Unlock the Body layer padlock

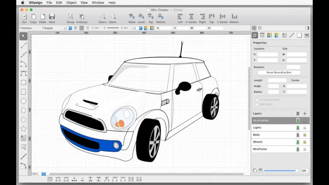(305, 135)
